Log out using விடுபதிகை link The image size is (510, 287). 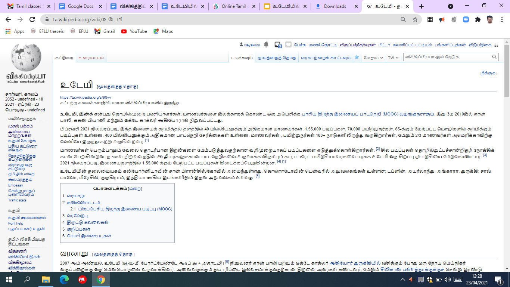tap(480, 45)
